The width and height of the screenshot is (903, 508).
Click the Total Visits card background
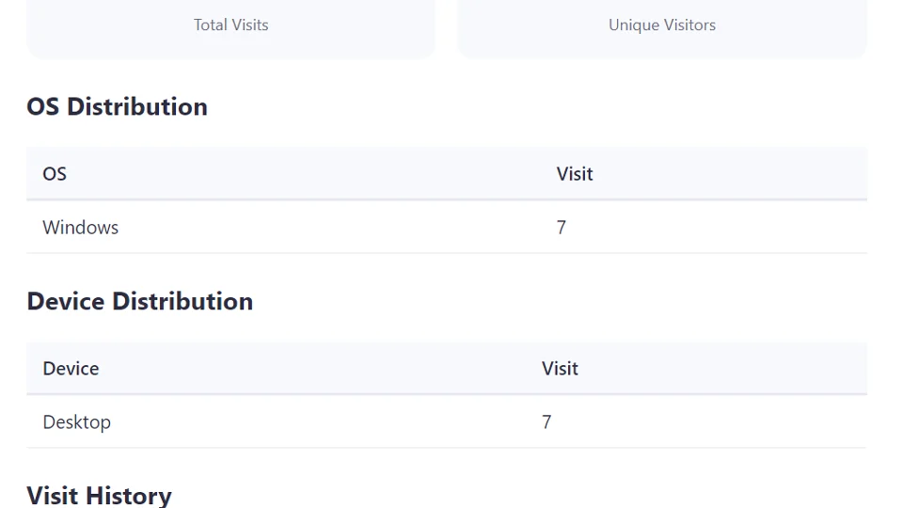coord(231,29)
